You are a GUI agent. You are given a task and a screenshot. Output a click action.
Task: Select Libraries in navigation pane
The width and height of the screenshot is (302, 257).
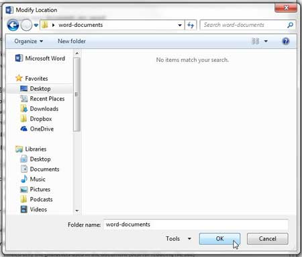point(36,149)
